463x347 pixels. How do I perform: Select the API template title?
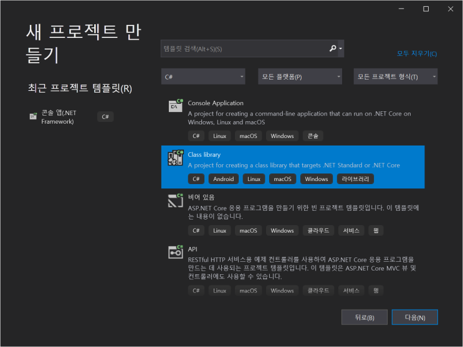tap(193, 249)
